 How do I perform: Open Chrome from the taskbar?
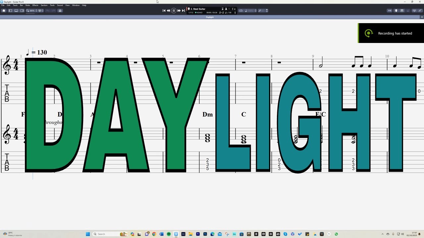pyautogui.click(x=154, y=234)
